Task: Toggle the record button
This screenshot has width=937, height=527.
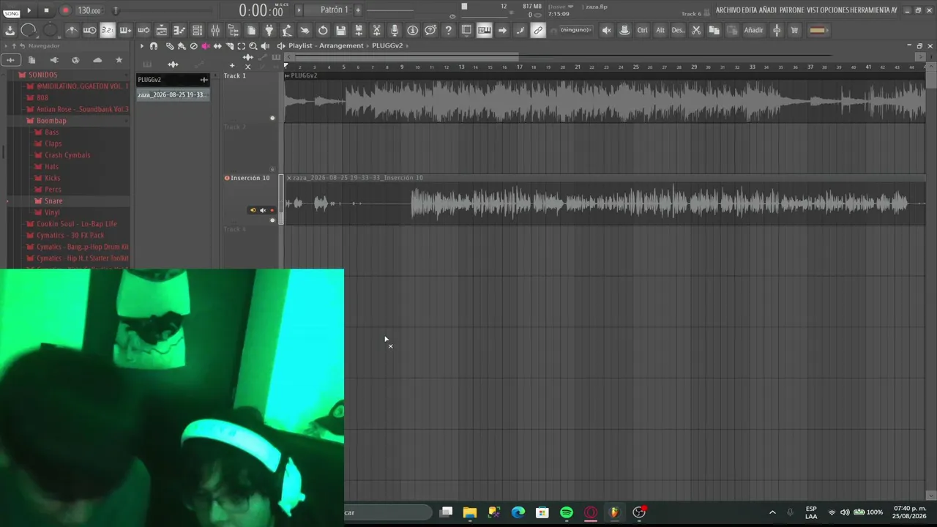Action: click(x=65, y=10)
